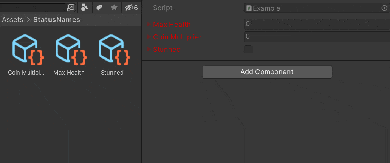The width and height of the screenshot is (390, 163).
Task: Open the Favorites star icon
Action: coord(114,8)
